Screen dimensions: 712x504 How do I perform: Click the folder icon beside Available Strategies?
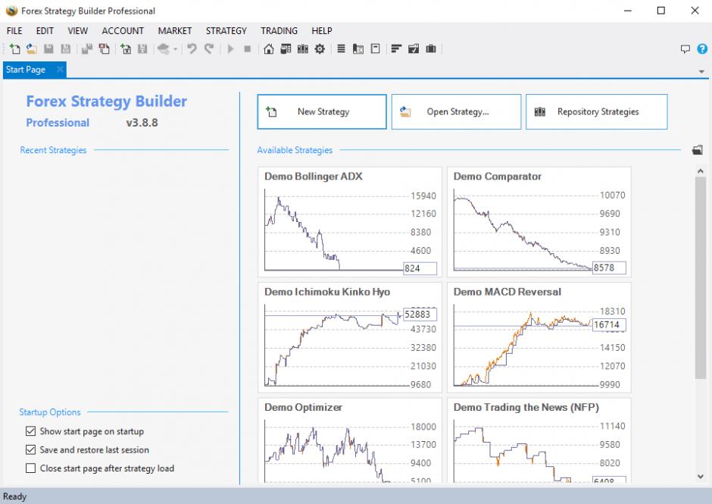[x=698, y=150]
